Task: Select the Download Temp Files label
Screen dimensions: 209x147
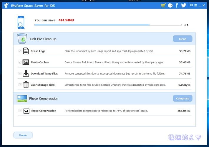Action: point(44,74)
